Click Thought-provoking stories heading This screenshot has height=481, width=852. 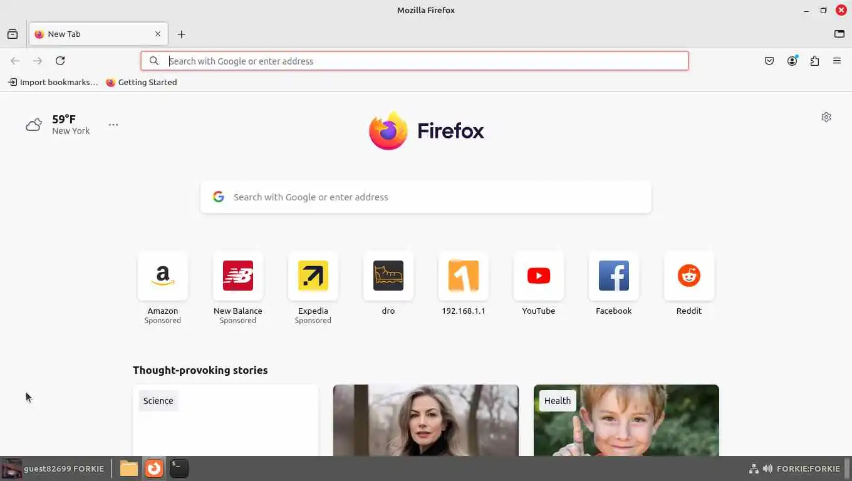[200, 370]
